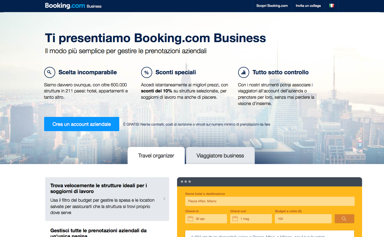Click the sconti del 10% bold text
The width and height of the screenshot is (384, 237).
pos(156,91)
